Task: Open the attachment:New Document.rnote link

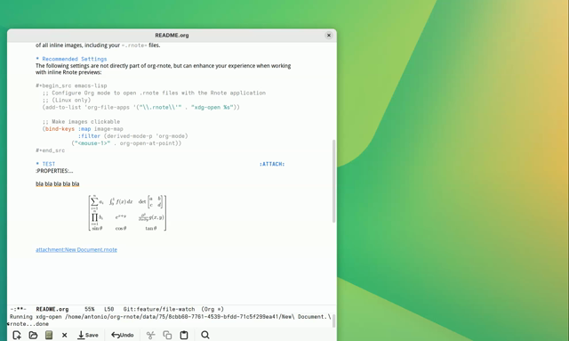Action: 76,250
